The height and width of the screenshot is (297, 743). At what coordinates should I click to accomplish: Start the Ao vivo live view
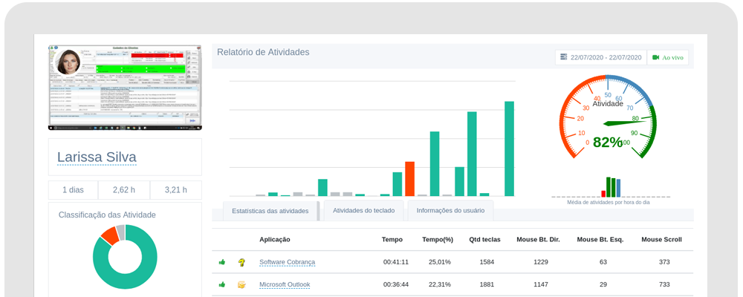668,57
